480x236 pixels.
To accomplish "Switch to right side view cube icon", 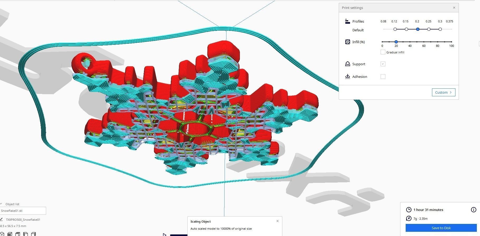I will (33, 234).
